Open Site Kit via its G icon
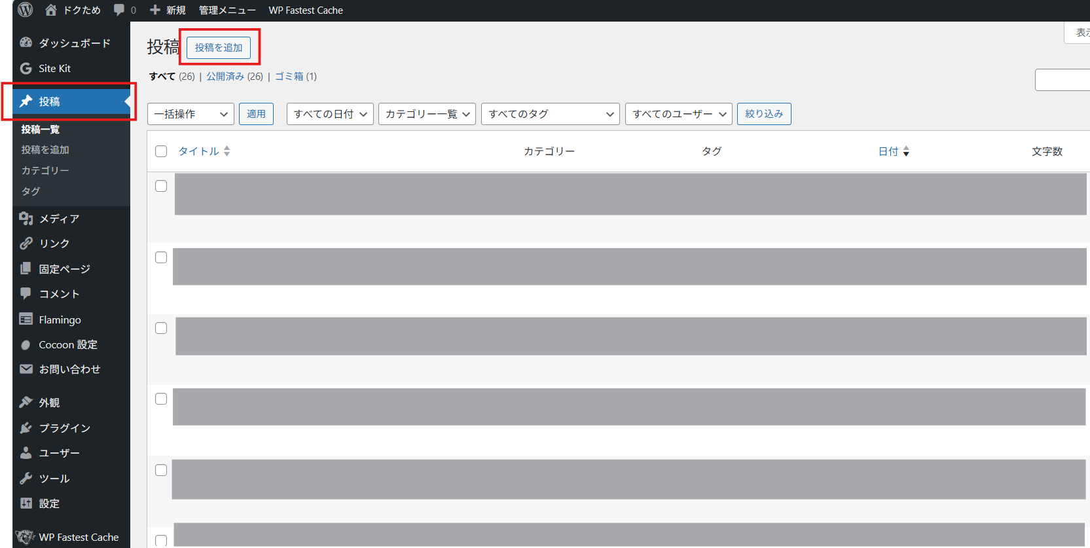The width and height of the screenshot is (1090, 548). 26,68
